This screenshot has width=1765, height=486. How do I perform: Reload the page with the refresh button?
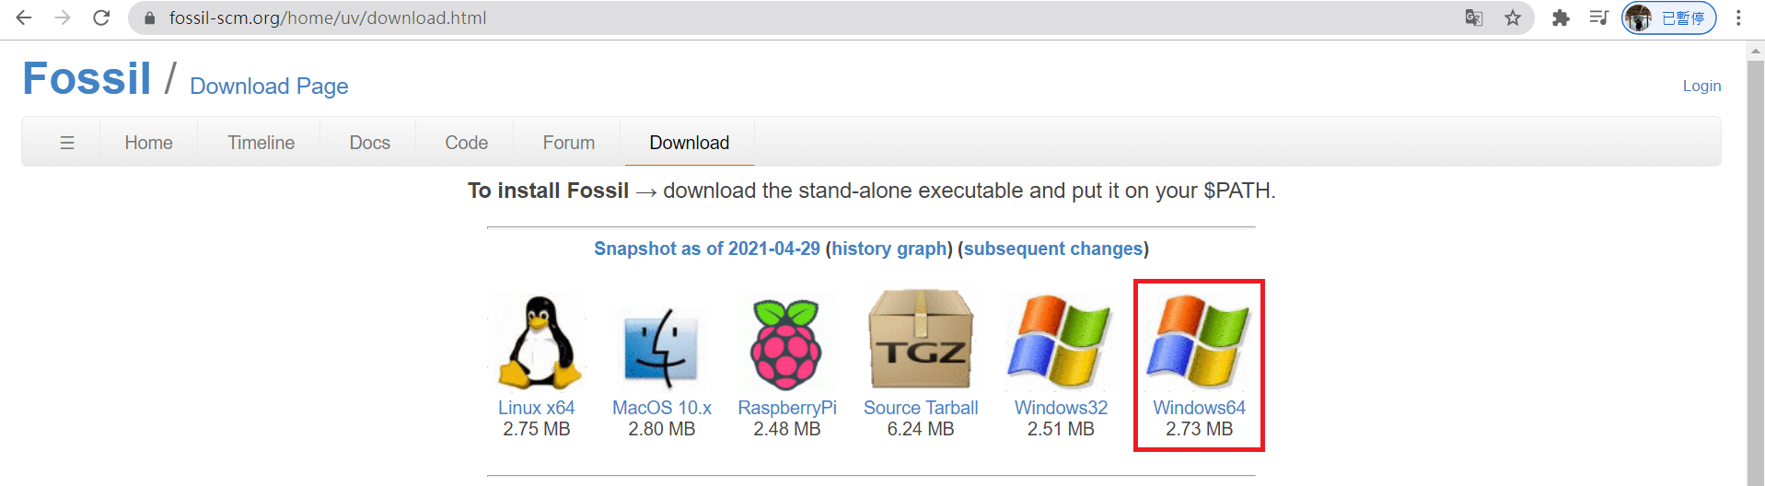click(x=101, y=17)
